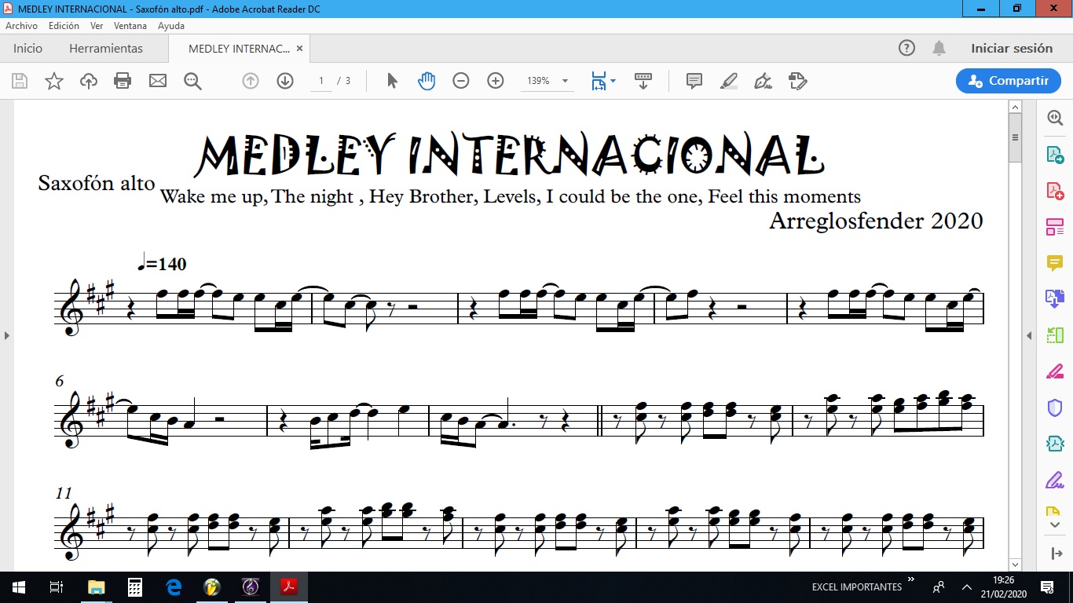
Task: Open notifications bell icon
Action: [x=939, y=48]
